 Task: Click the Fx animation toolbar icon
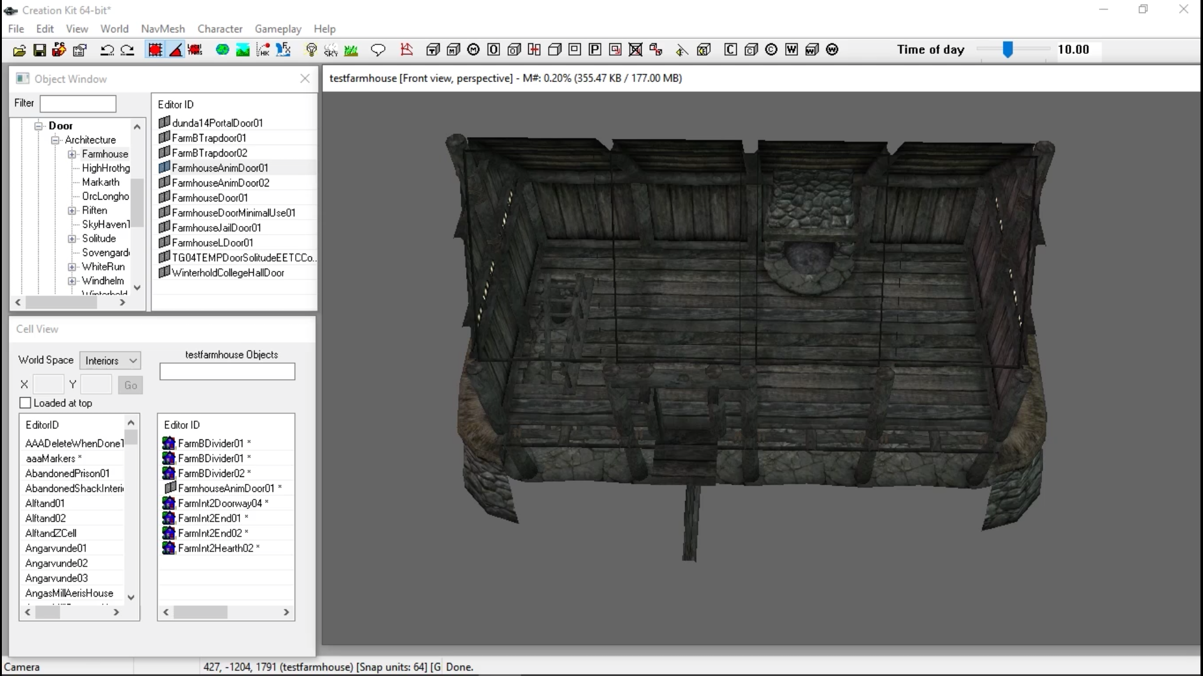(x=283, y=50)
